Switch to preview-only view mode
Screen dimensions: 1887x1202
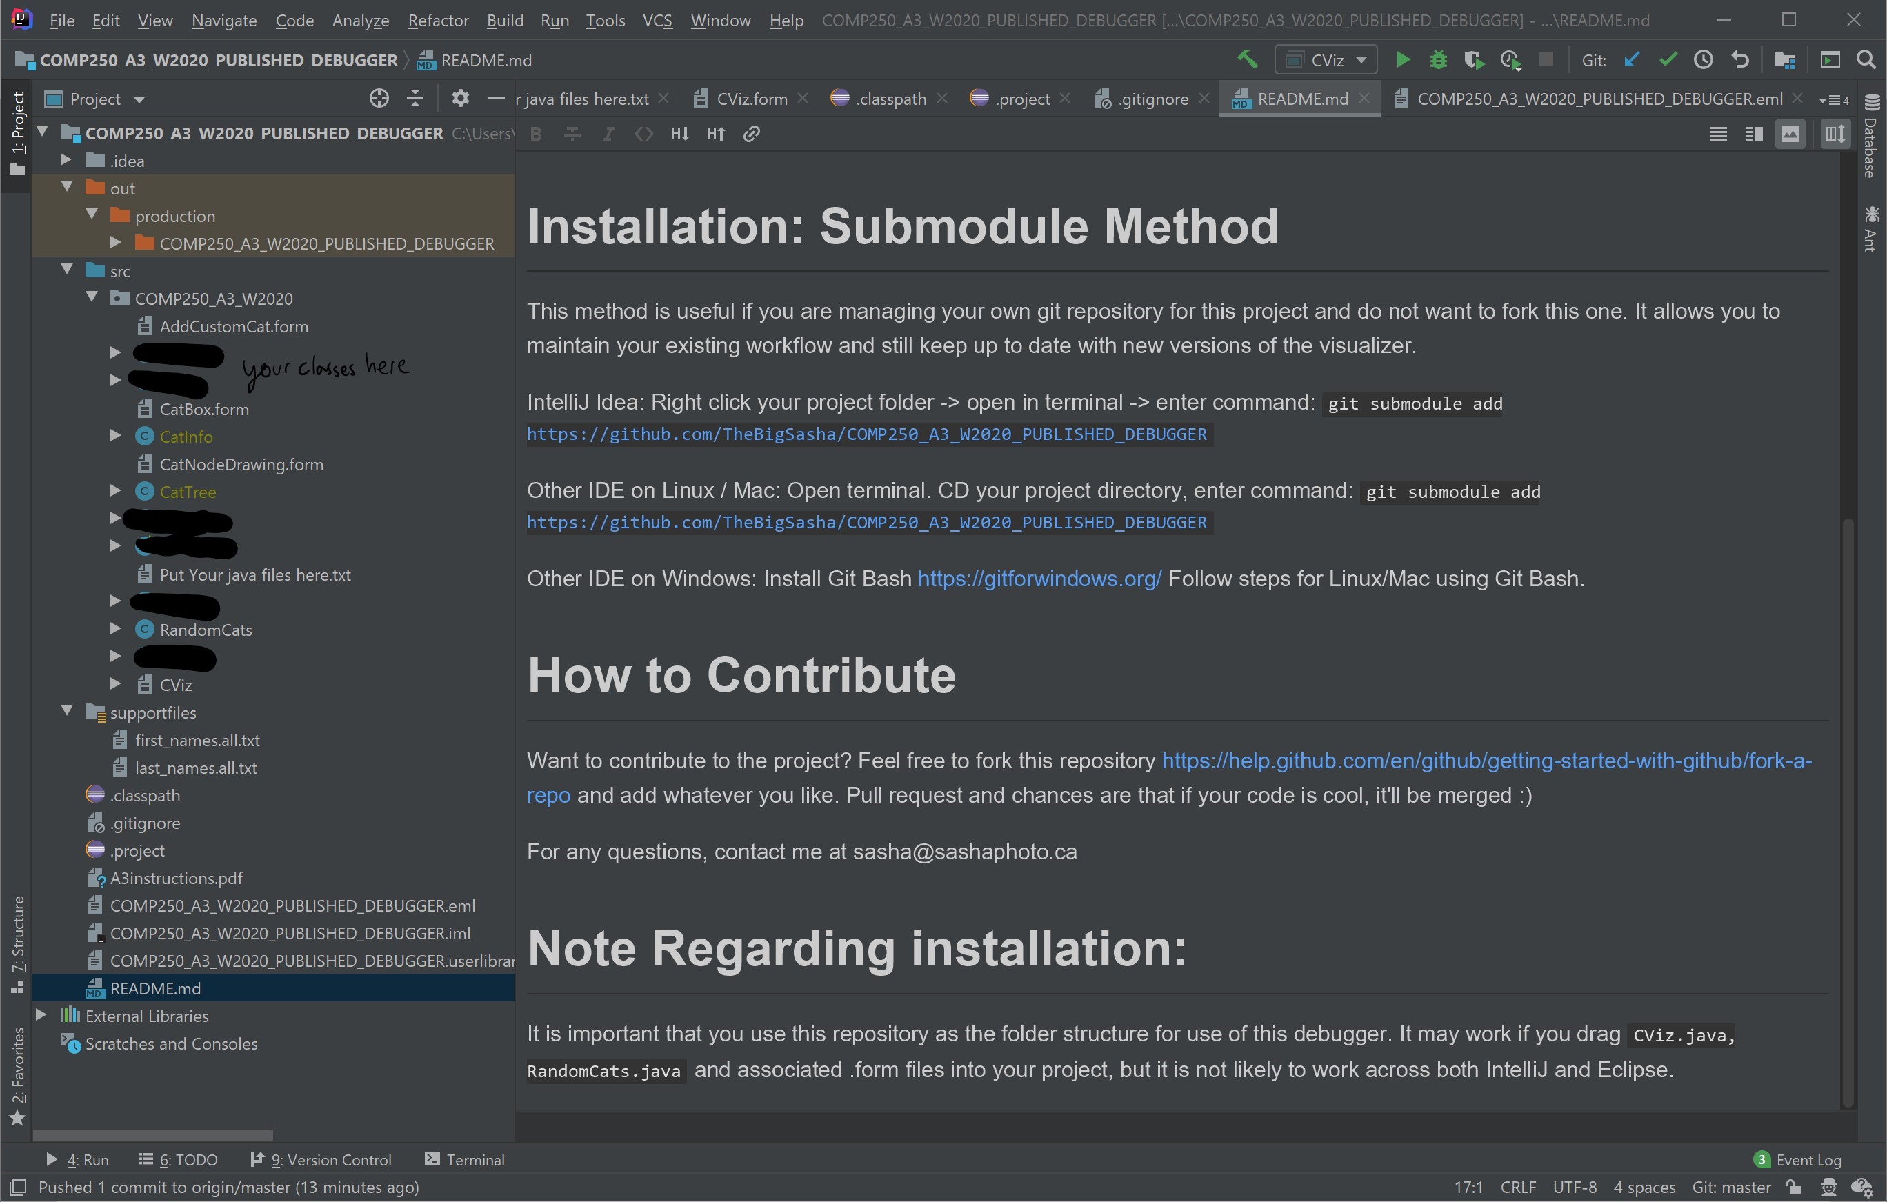[1790, 134]
